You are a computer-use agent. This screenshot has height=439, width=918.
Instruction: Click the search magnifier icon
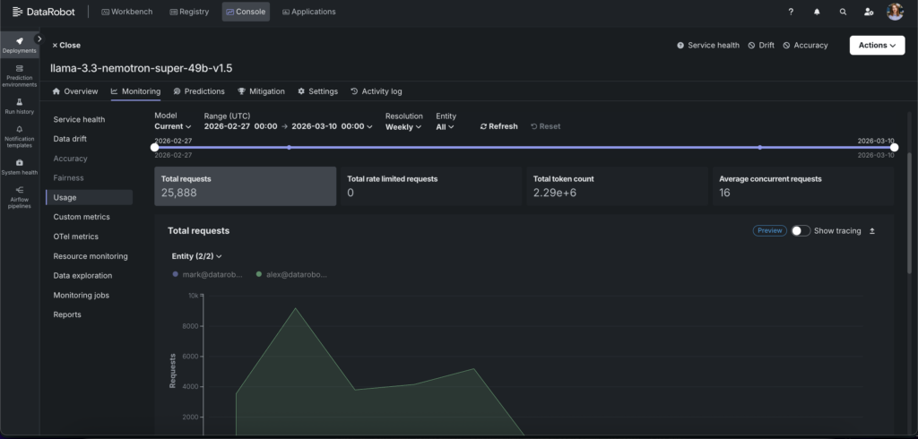pos(843,12)
